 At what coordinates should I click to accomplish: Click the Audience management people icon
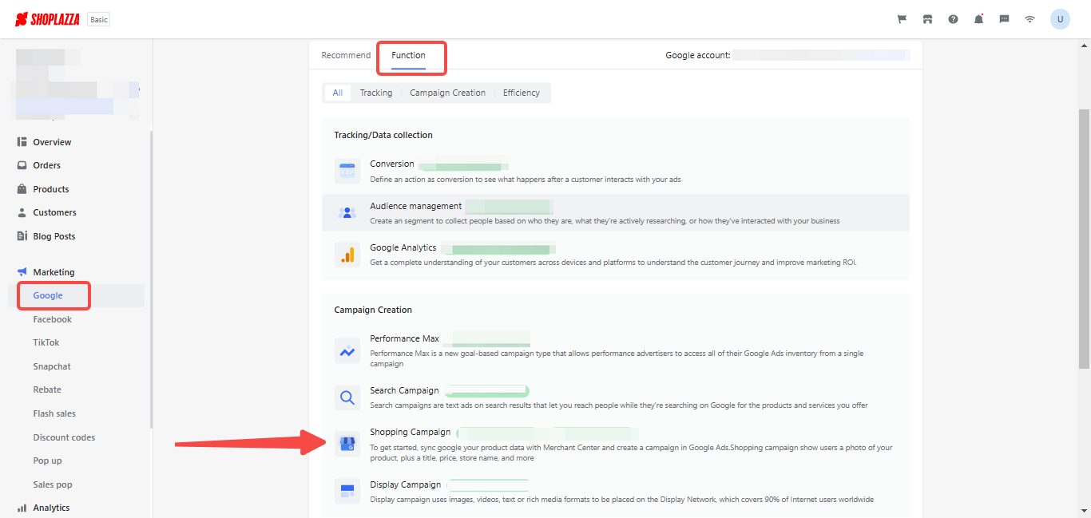point(347,212)
